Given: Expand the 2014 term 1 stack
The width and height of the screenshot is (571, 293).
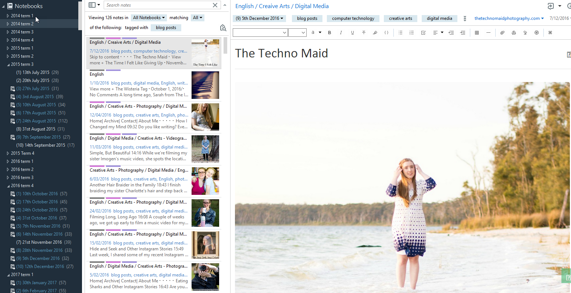Looking at the screenshot, I should 8,16.
